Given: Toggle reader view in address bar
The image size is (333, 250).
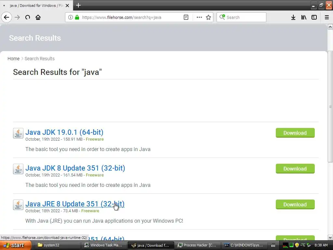Looking at the screenshot, I should coord(186,17).
